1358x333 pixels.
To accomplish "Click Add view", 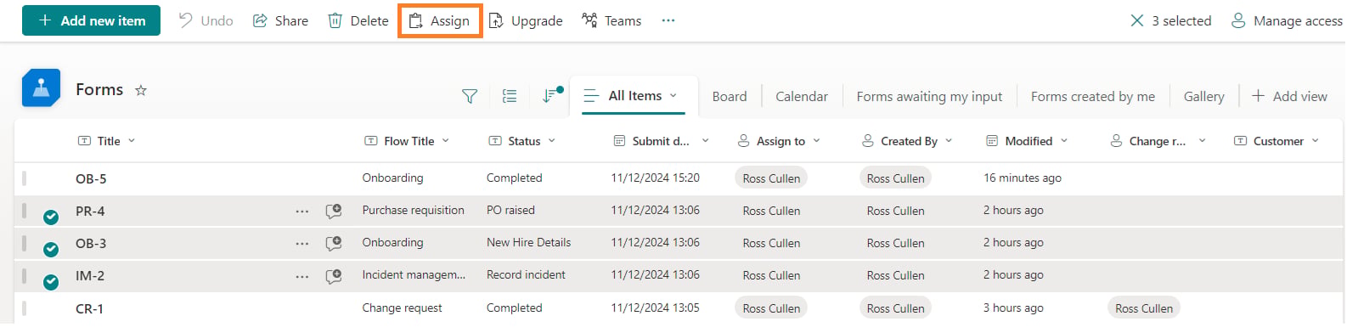I will point(1289,97).
